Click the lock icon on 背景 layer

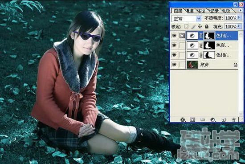(236, 65)
